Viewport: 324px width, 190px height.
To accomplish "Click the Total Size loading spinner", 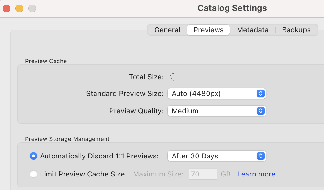I will pyautogui.click(x=172, y=77).
